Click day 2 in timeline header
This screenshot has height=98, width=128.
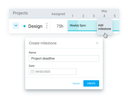pos(83,16)
